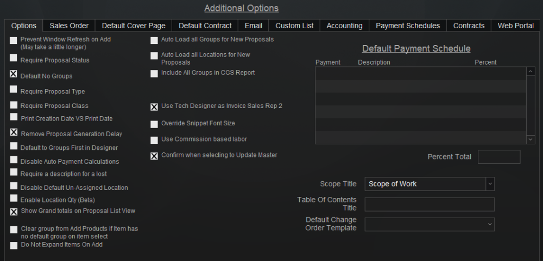
Task: Go to the Web Portal tab
Action: (x=516, y=26)
